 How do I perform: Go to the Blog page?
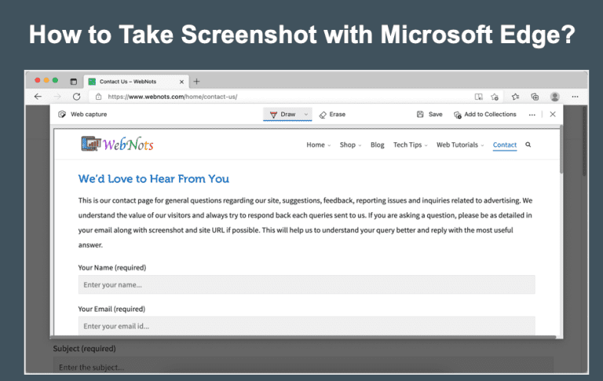377,145
